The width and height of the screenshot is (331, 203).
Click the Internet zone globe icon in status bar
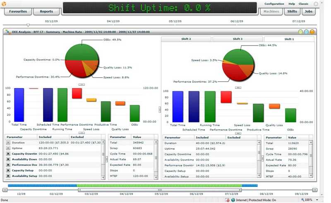click(233, 200)
